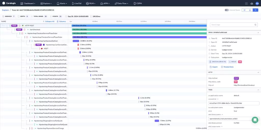Image resolution: width=261 pixels, height=130 pixels.
Task: Select the grid view icon
Action: click(244, 10)
